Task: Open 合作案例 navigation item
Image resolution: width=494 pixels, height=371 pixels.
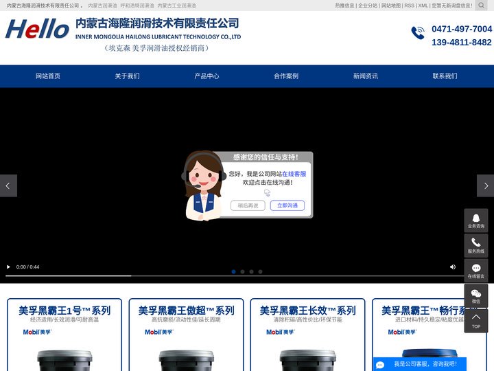Action: pos(286,76)
